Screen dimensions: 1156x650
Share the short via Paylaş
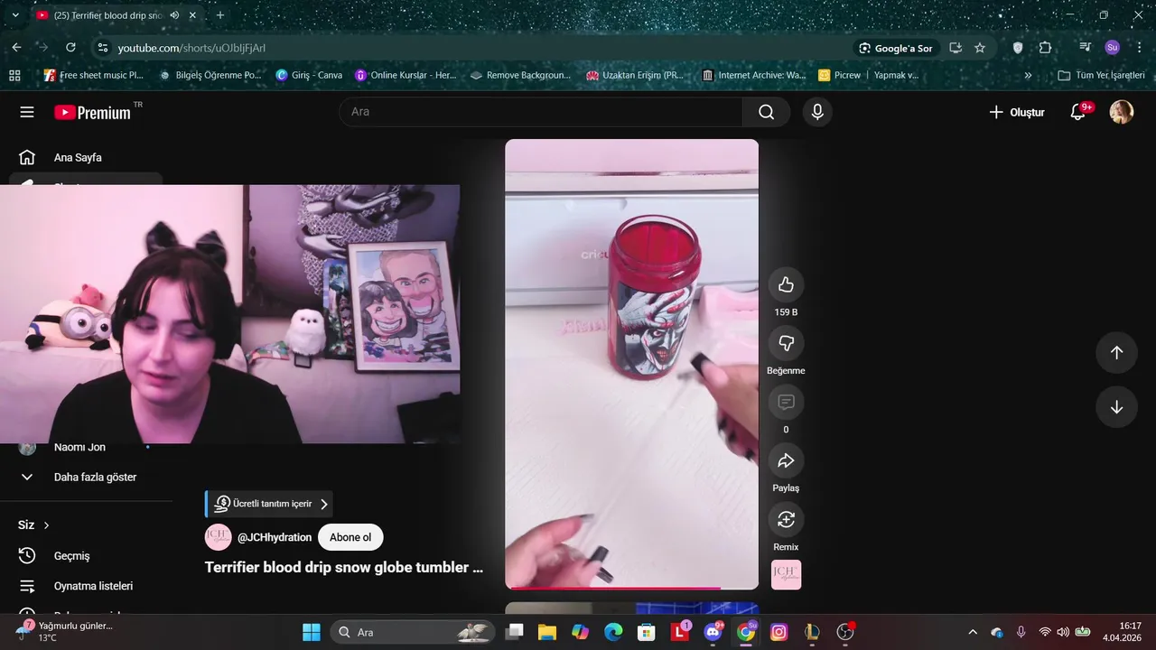click(x=786, y=460)
